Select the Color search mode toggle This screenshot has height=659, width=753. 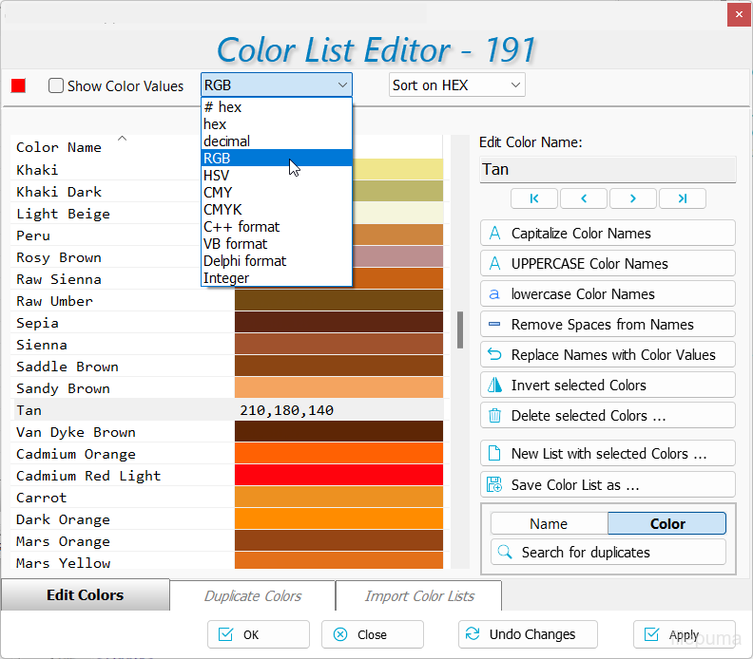(x=666, y=524)
